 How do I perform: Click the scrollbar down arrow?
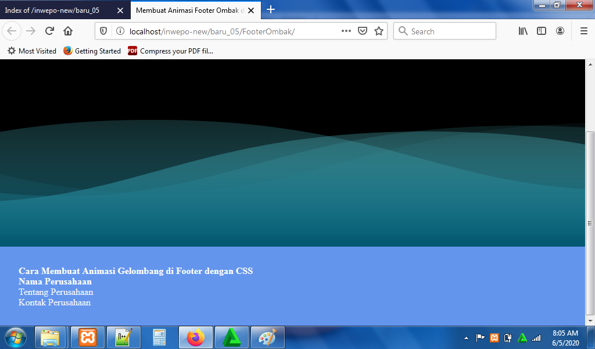(590, 321)
